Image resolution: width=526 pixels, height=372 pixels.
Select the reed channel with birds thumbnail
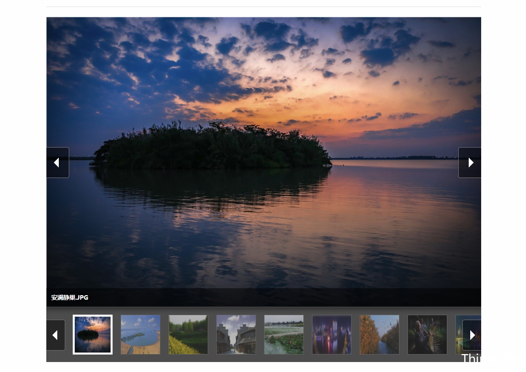[380, 335]
